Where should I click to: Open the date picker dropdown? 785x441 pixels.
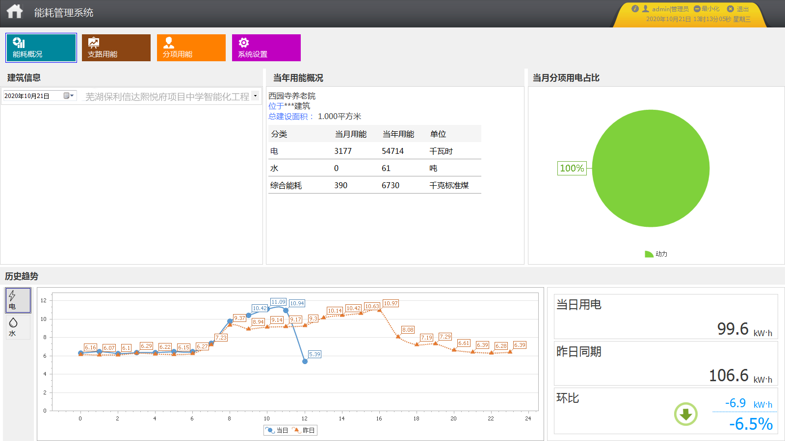pos(71,96)
